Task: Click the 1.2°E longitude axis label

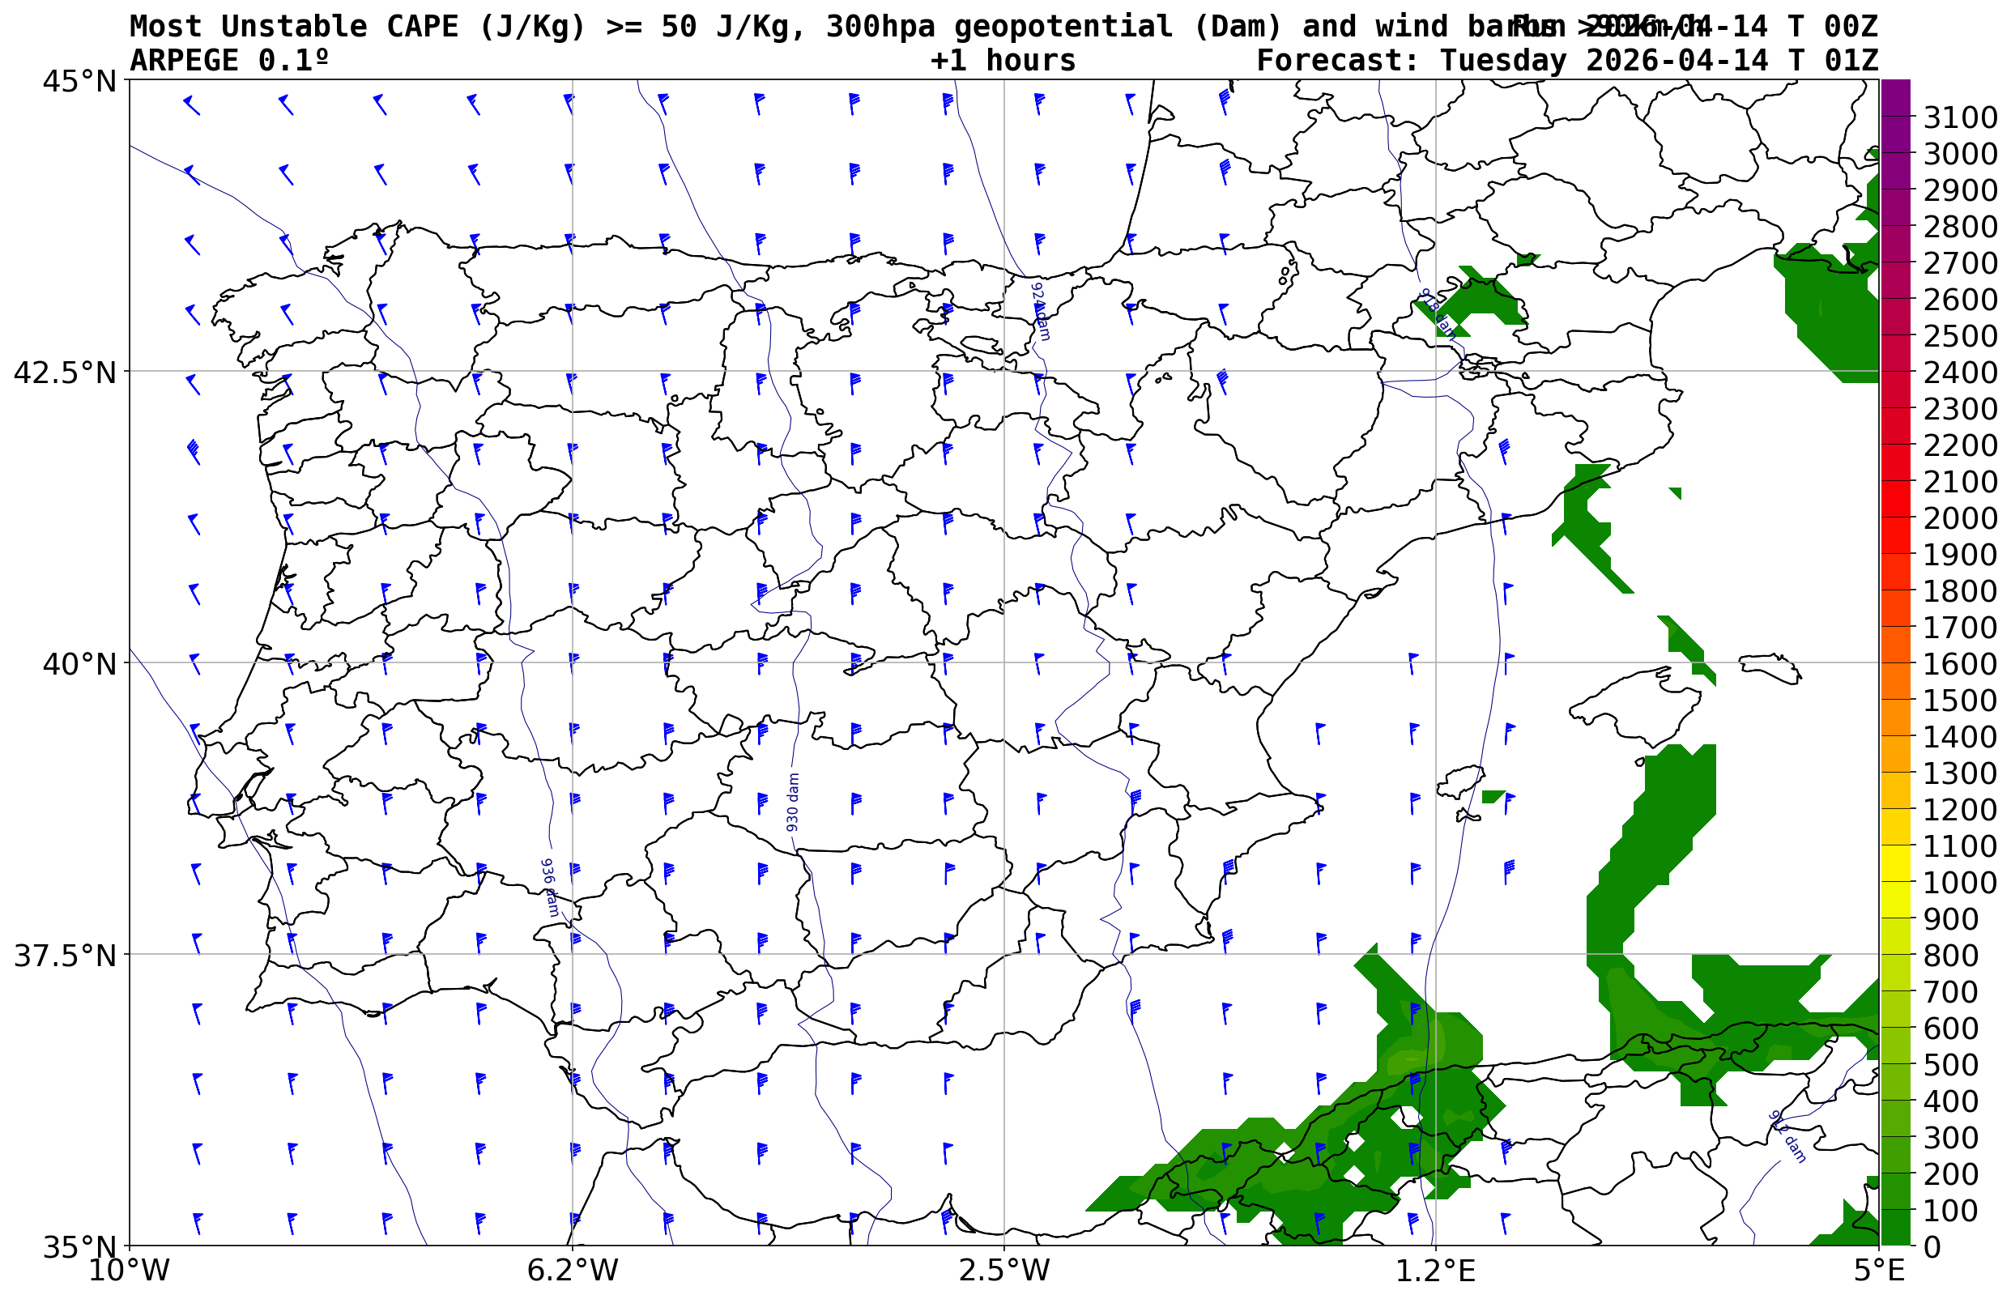Action: [x=1436, y=1271]
